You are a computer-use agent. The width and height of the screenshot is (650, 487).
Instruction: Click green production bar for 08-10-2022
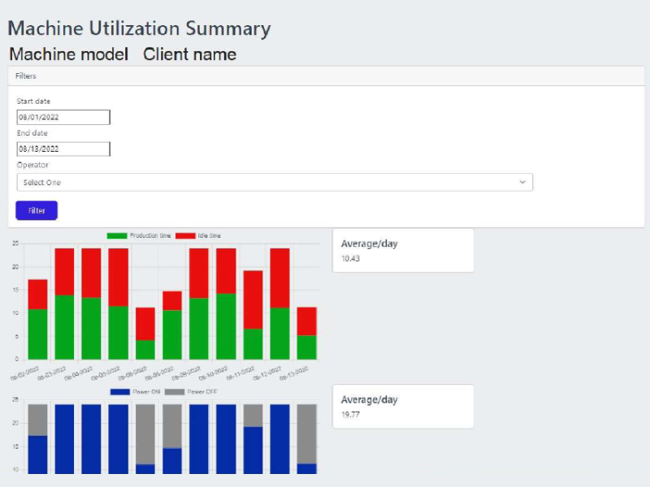pyautogui.click(x=227, y=325)
